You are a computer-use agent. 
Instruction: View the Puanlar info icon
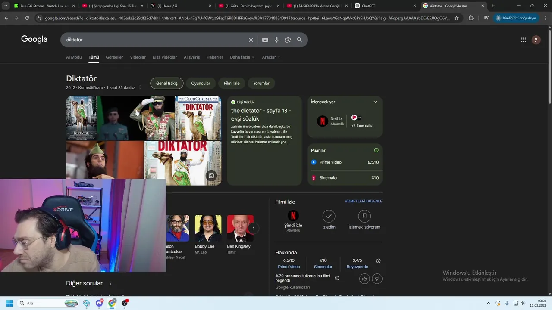376,150
